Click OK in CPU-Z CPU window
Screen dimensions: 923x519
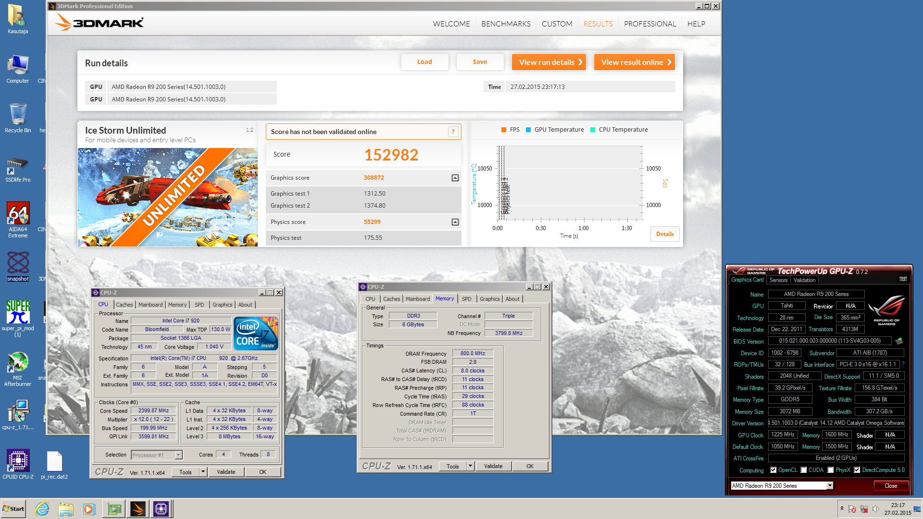[x=262, y=472]
